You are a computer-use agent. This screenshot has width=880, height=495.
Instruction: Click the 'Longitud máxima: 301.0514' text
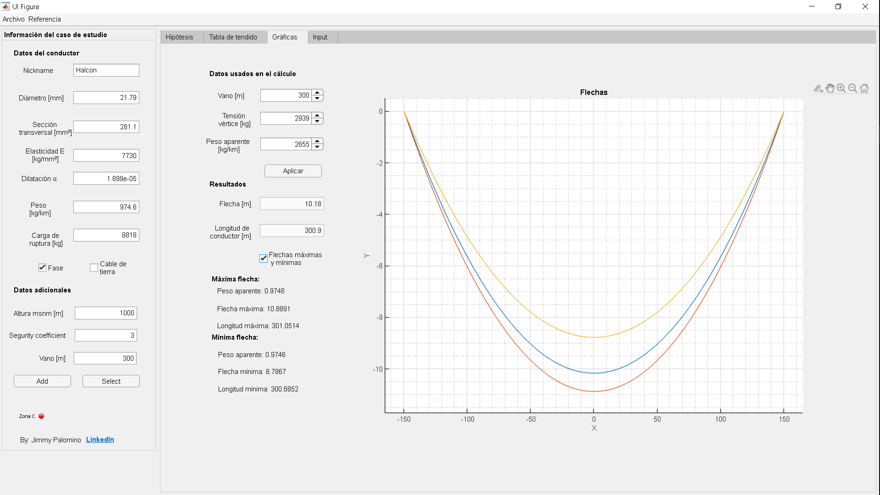point(258,326)
